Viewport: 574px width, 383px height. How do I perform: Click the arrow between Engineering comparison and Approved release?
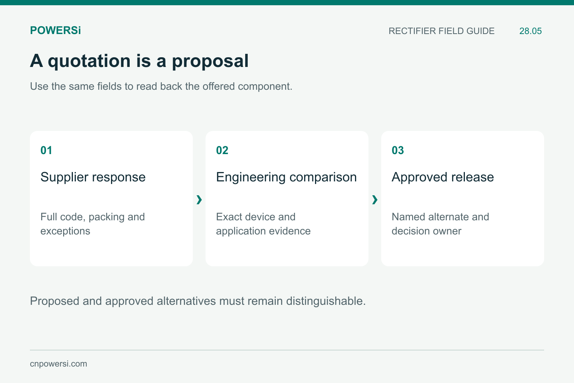[375, 200]
